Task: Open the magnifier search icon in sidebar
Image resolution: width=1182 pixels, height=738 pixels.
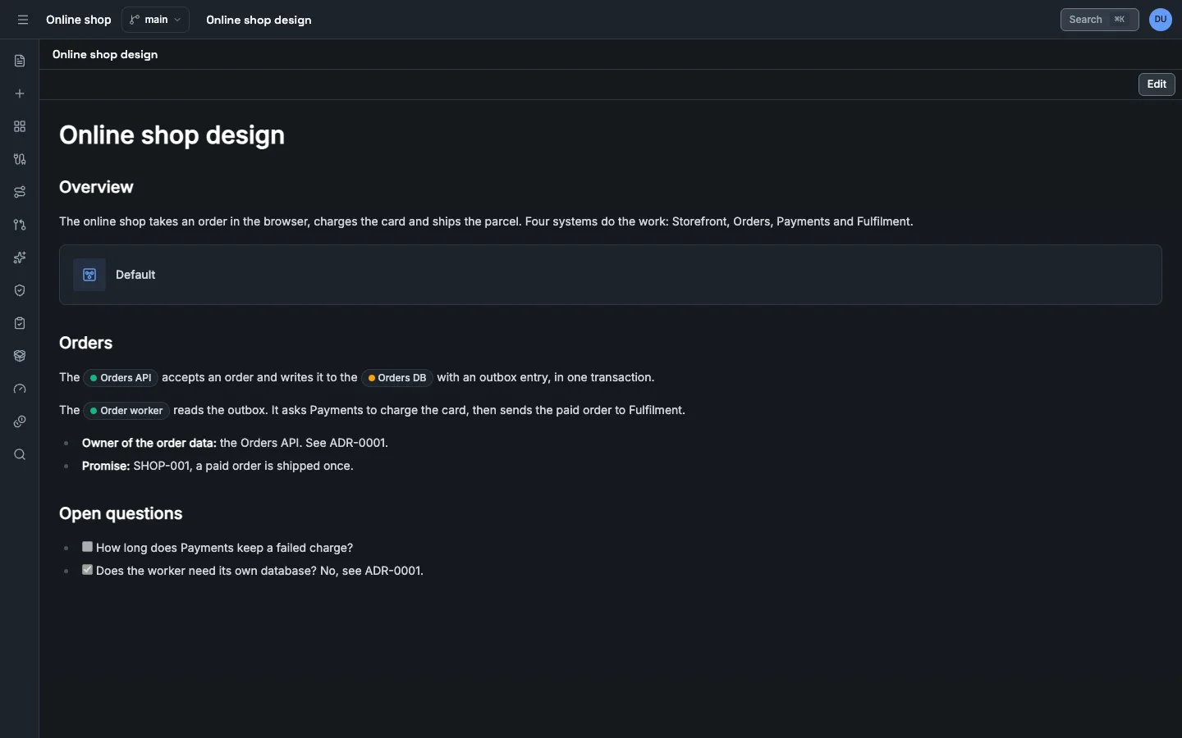Action: coord(20,454)
